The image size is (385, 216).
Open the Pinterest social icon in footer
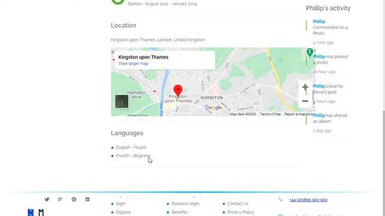point(74,199)
